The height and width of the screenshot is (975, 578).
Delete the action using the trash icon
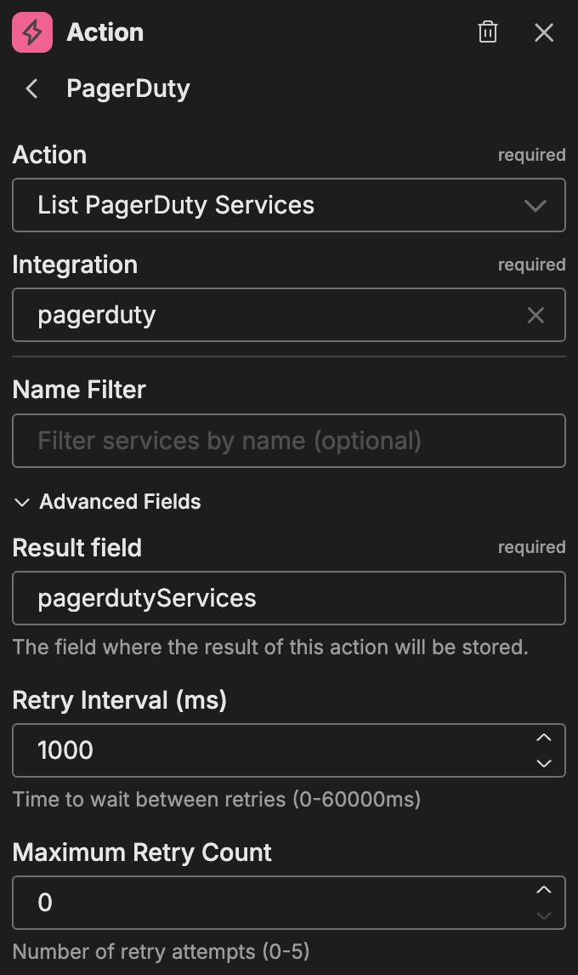487,31
